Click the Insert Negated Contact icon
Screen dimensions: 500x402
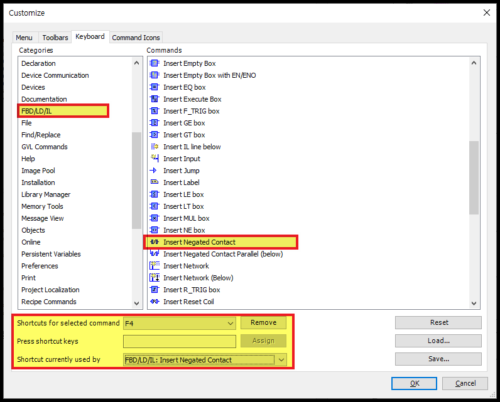[x=155, y=242]
